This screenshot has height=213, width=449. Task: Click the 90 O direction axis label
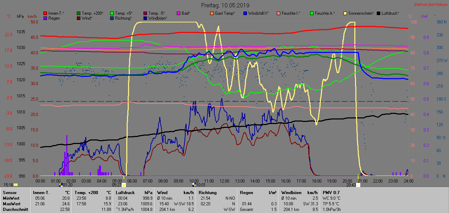(x=441, y=137)
